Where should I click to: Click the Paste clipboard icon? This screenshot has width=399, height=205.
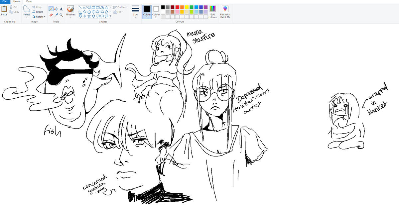(x=4, y=9)
